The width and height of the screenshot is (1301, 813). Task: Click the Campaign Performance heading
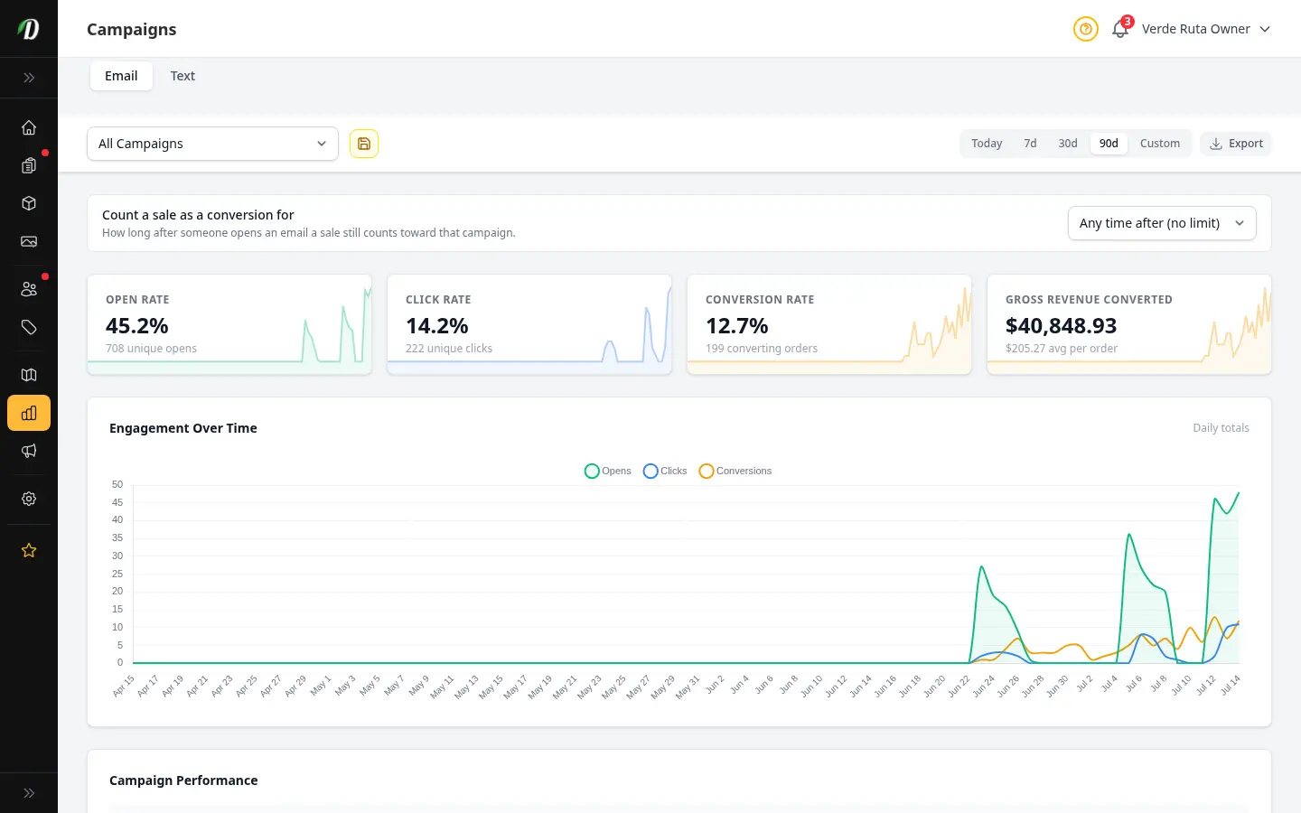point(183,780)
